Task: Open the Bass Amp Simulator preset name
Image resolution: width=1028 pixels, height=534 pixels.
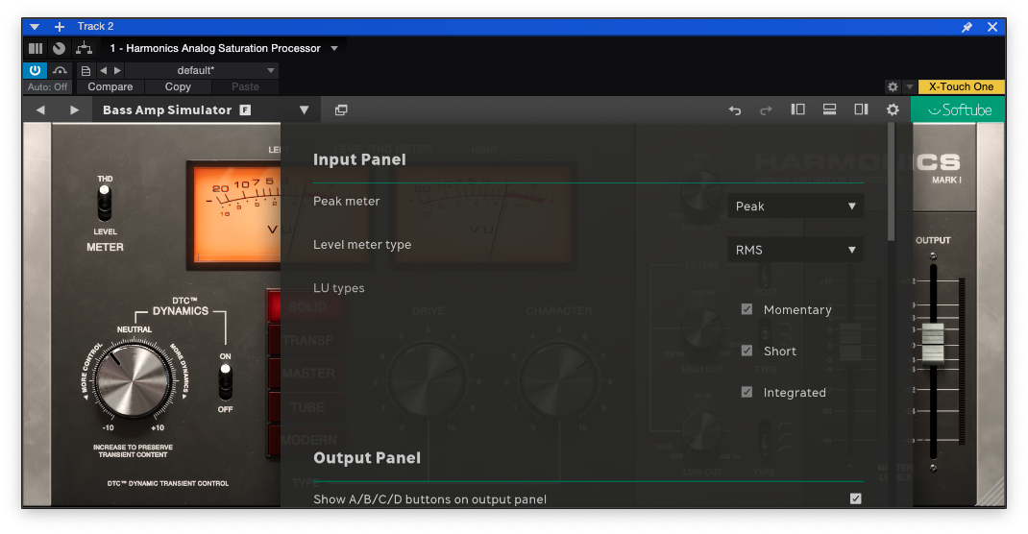Action: pyautogui.click(x=167, y=110)
